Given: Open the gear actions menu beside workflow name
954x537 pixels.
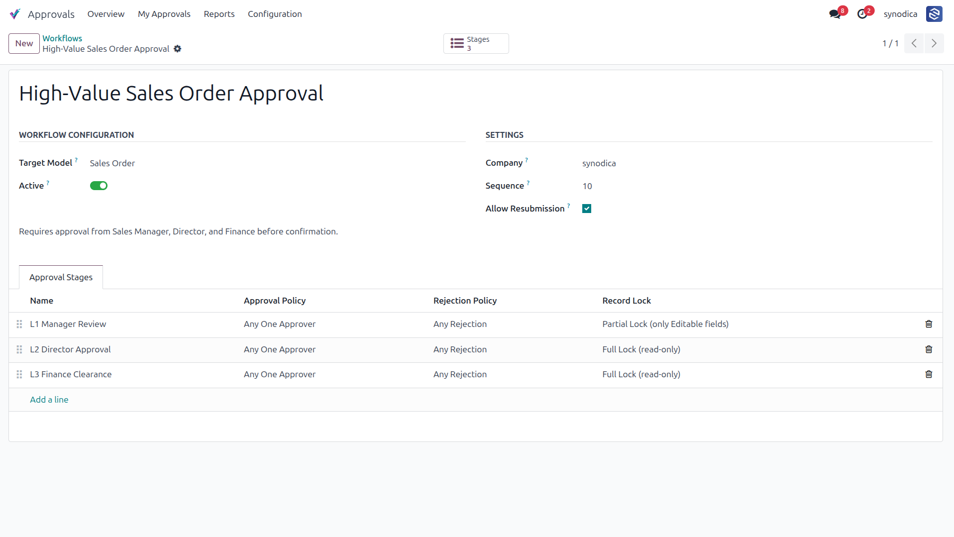Looking at the screenshot, I should tap(178, 49).
